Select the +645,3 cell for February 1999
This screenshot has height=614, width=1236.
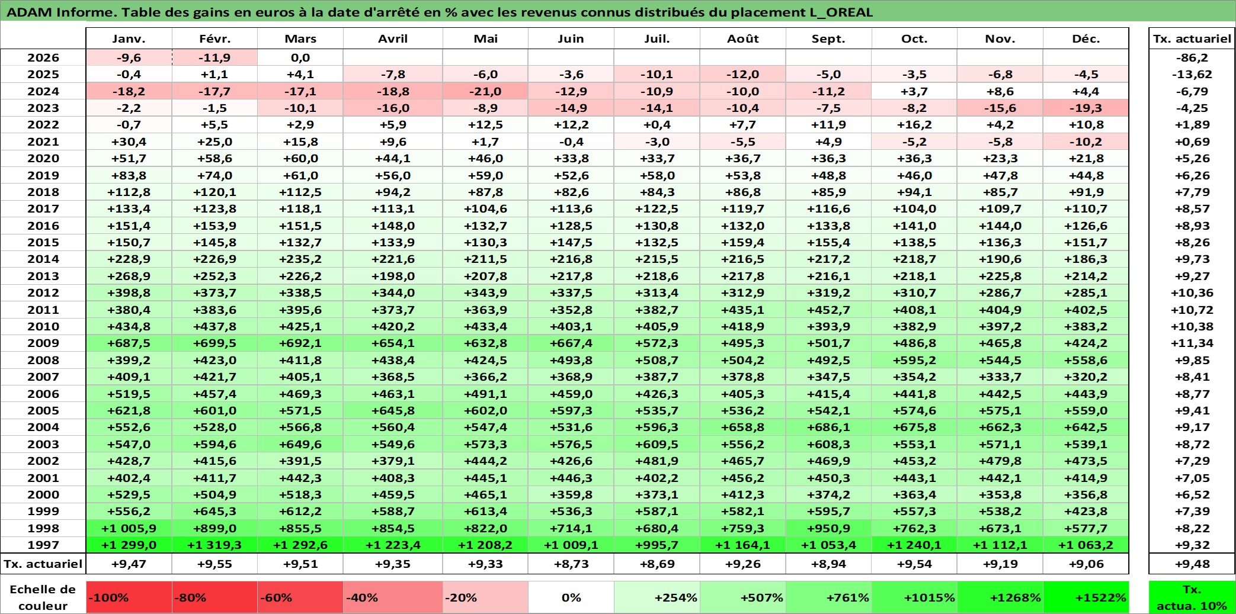coord(214,511)
